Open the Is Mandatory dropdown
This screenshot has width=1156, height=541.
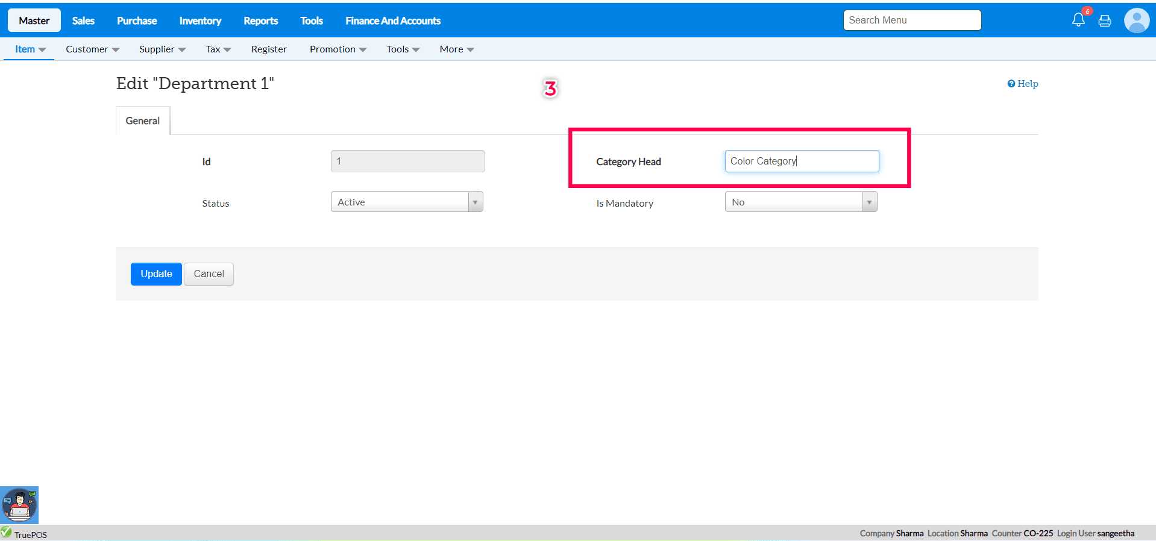tap(869, 202)
